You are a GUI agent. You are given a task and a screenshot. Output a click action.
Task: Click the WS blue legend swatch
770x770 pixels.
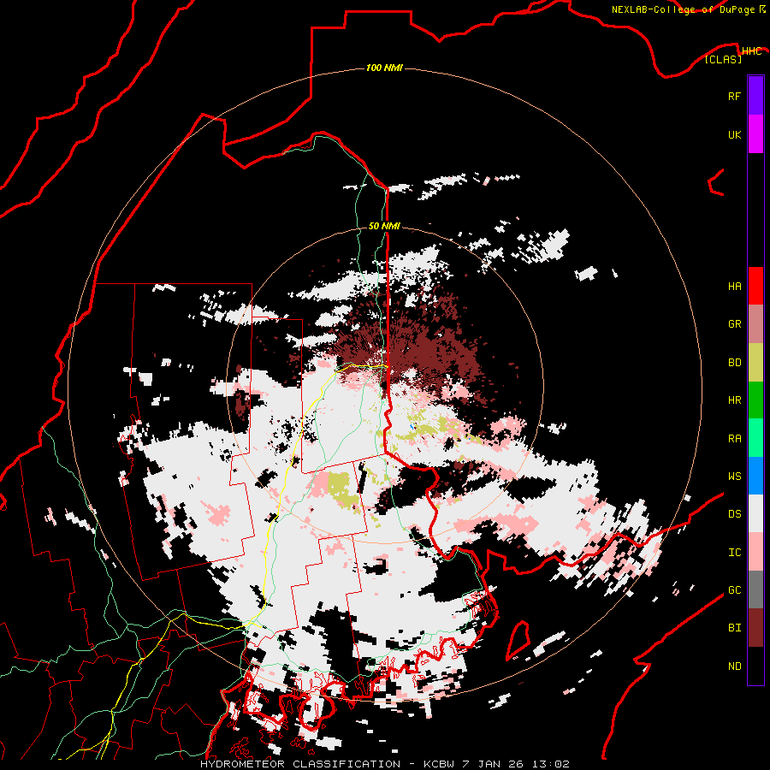coord(755,476)
